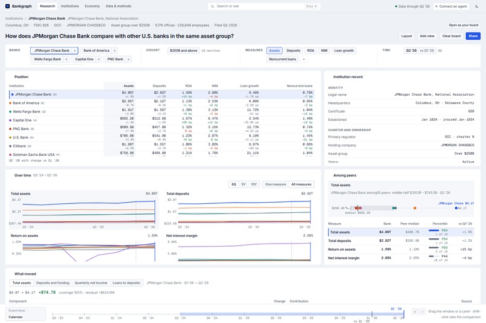
Task: Open the Institutions nav tab
Action: [70, 6]
